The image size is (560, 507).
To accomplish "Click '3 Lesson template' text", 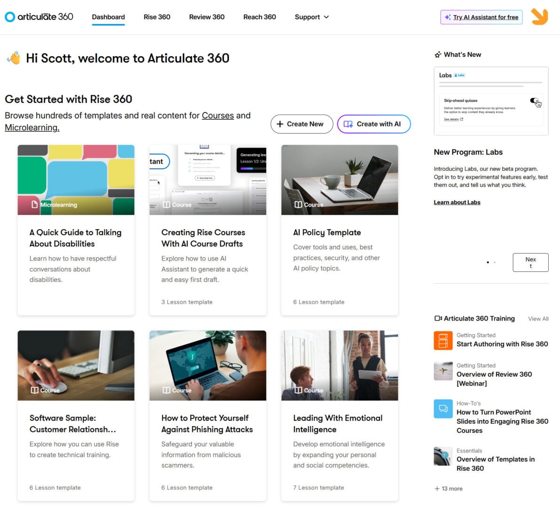I will pos(187,302).
